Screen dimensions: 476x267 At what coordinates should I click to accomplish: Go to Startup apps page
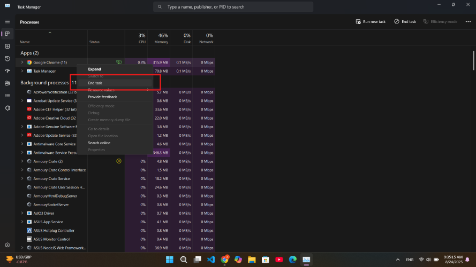[7, 70]
